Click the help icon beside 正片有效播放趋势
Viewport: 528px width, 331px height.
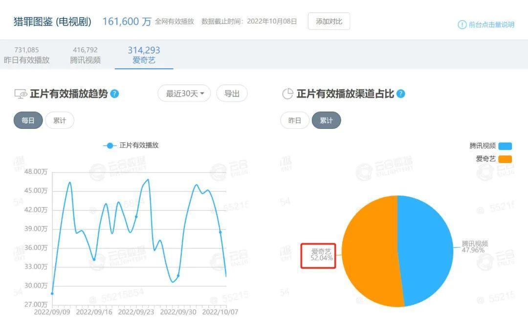[114, 94]
